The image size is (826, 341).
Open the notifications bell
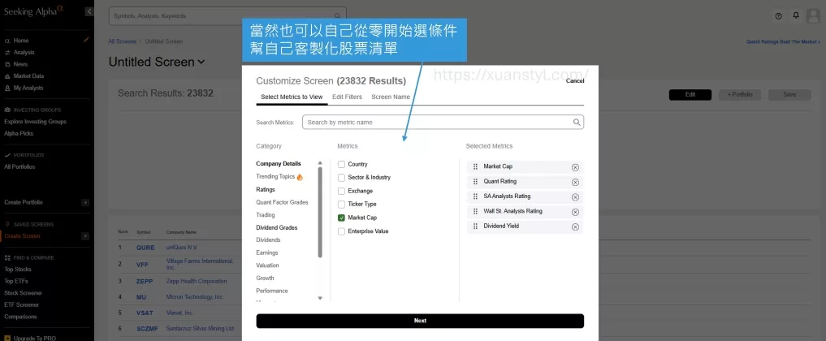pyautogui.click(x=796, y=15)
